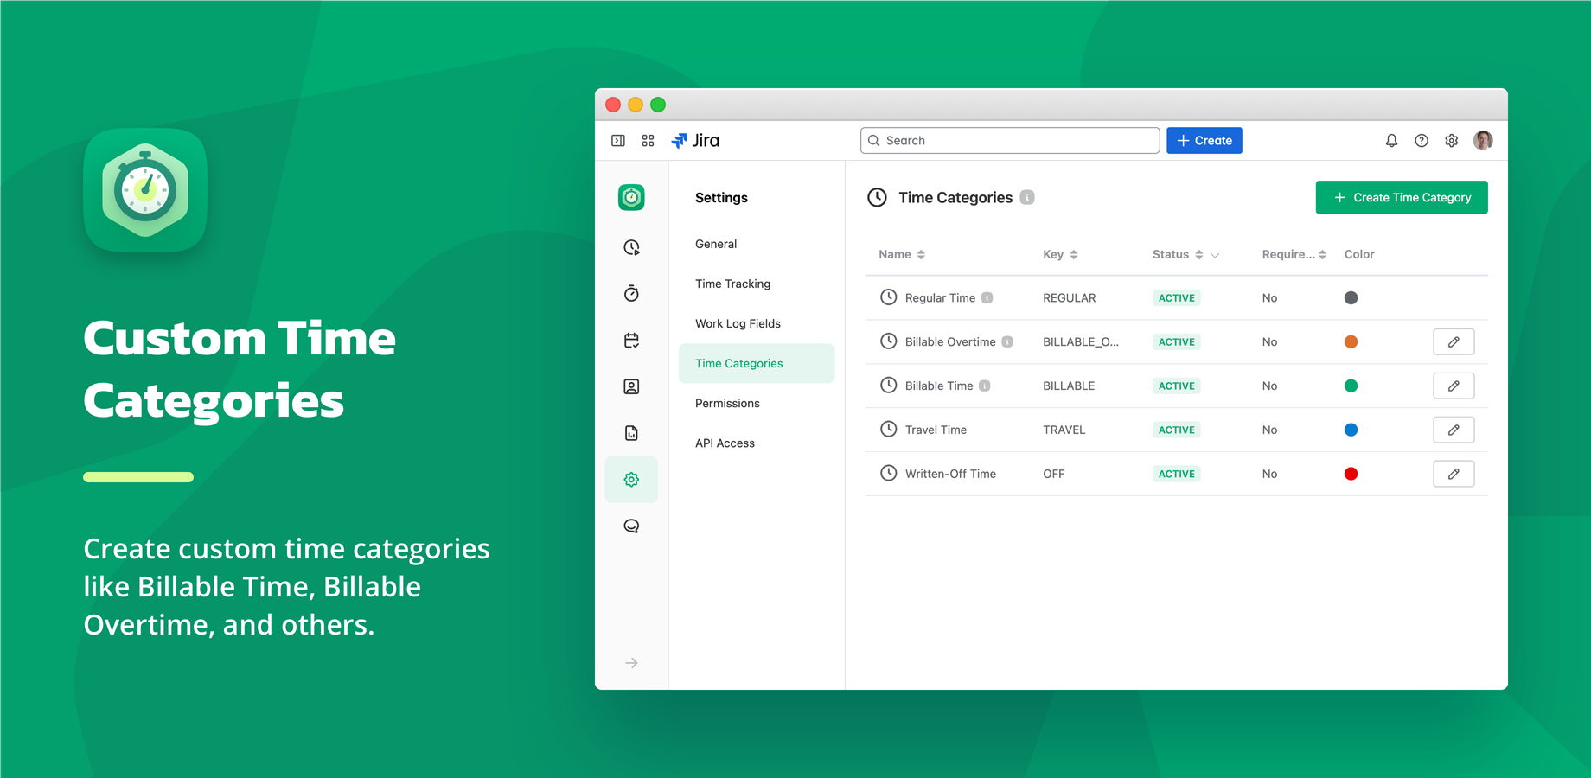Image resolution: width=1591 pixels, height=778 pixels.
Task: Open Time Tracking settings
Action: [732, 284]
